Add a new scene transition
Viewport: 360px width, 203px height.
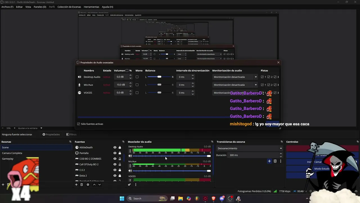click(x=269, y=161)
